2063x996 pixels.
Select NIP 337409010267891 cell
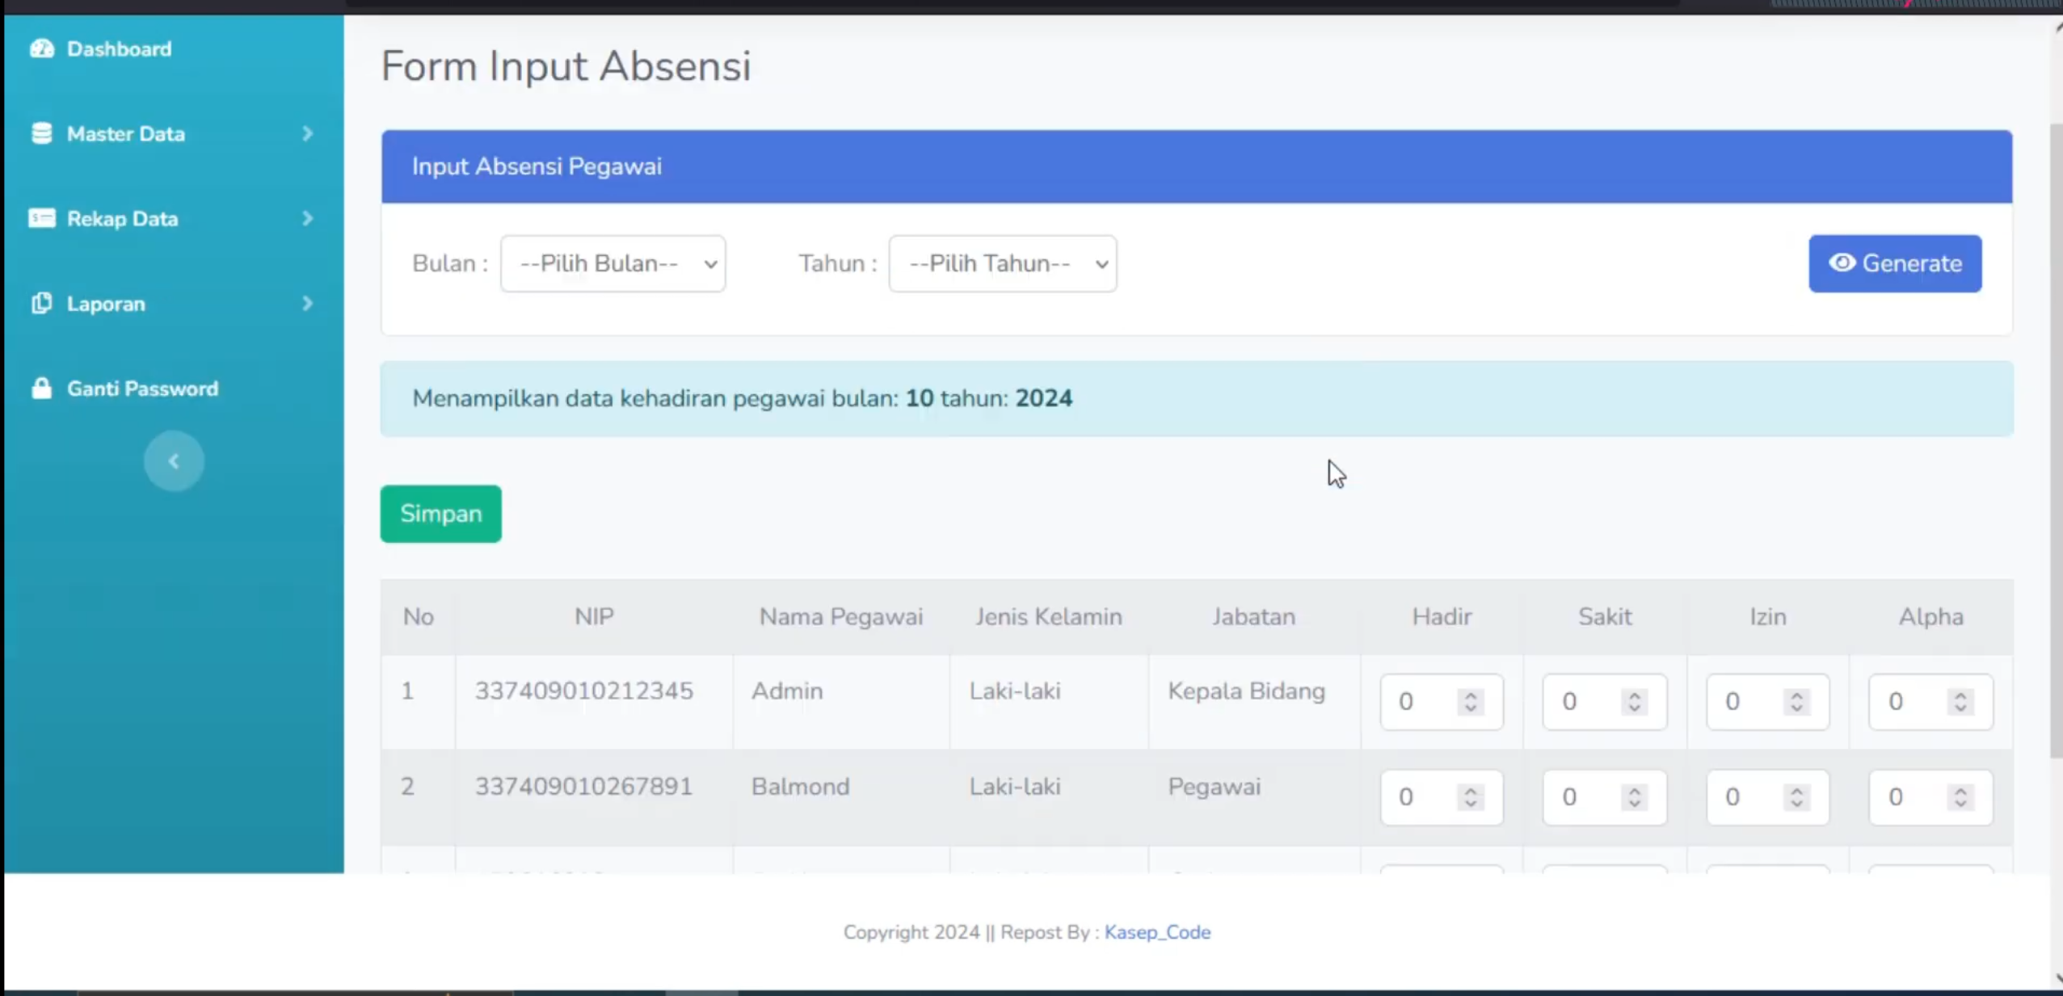point(594,796)
